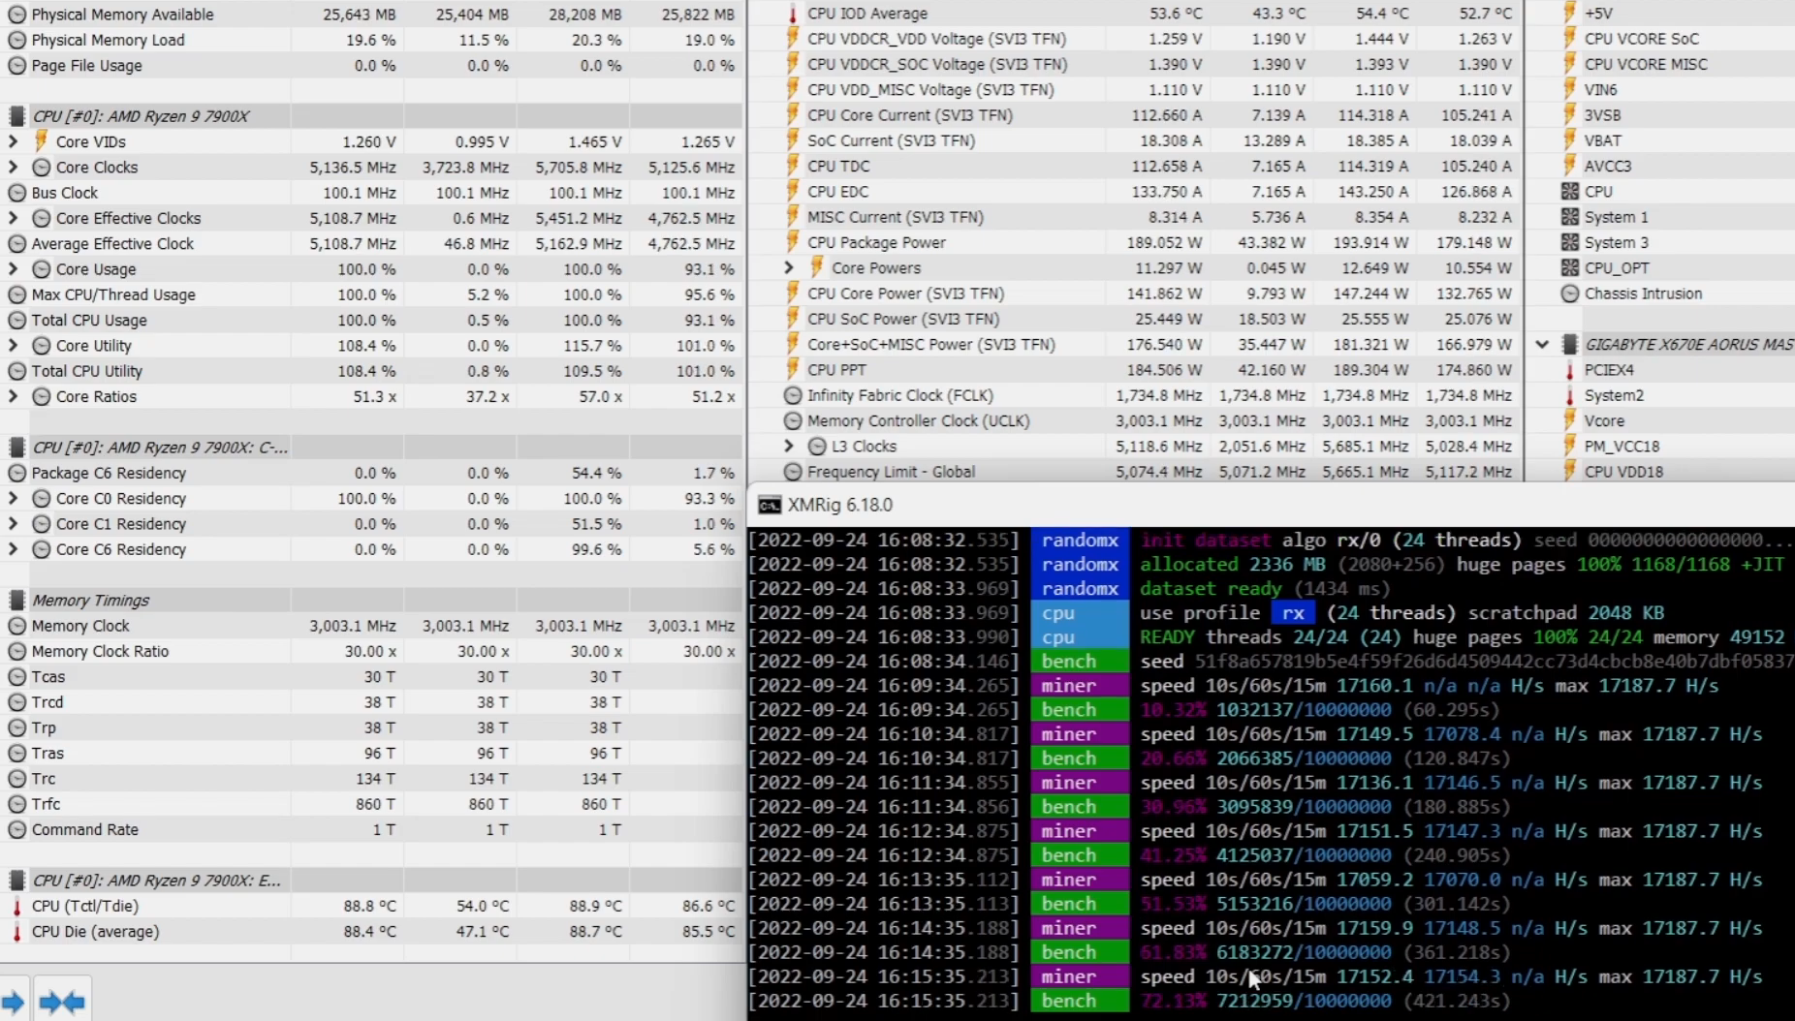This screenshot has width=1795, height=1021.
Task: Click the AMD Ryzen 9 7900X section chip icon
Action: coord(16,116)
